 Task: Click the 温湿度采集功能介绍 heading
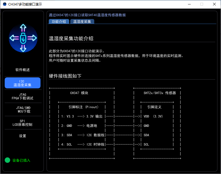pos(71,39)
